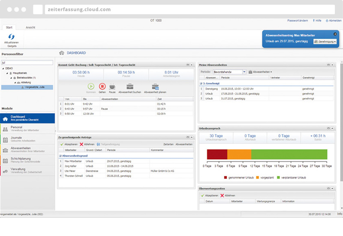Click the Dashboard home icon in header
Image resolution: width=343 pixels, height=236 pixels.
pos(62,53)
